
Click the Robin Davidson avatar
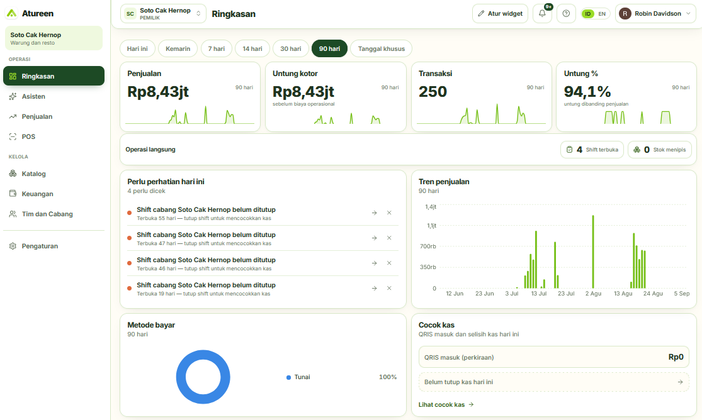625,13
